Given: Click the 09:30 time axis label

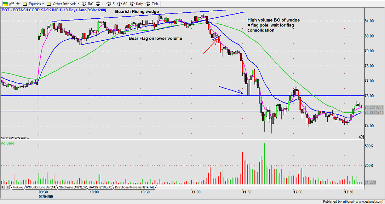Looking at the screenshot, I should (43, 192).
